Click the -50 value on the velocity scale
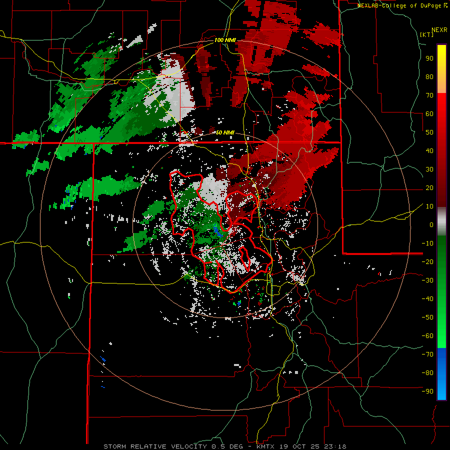Screen dimensions: 450x450 click(427, 317)
